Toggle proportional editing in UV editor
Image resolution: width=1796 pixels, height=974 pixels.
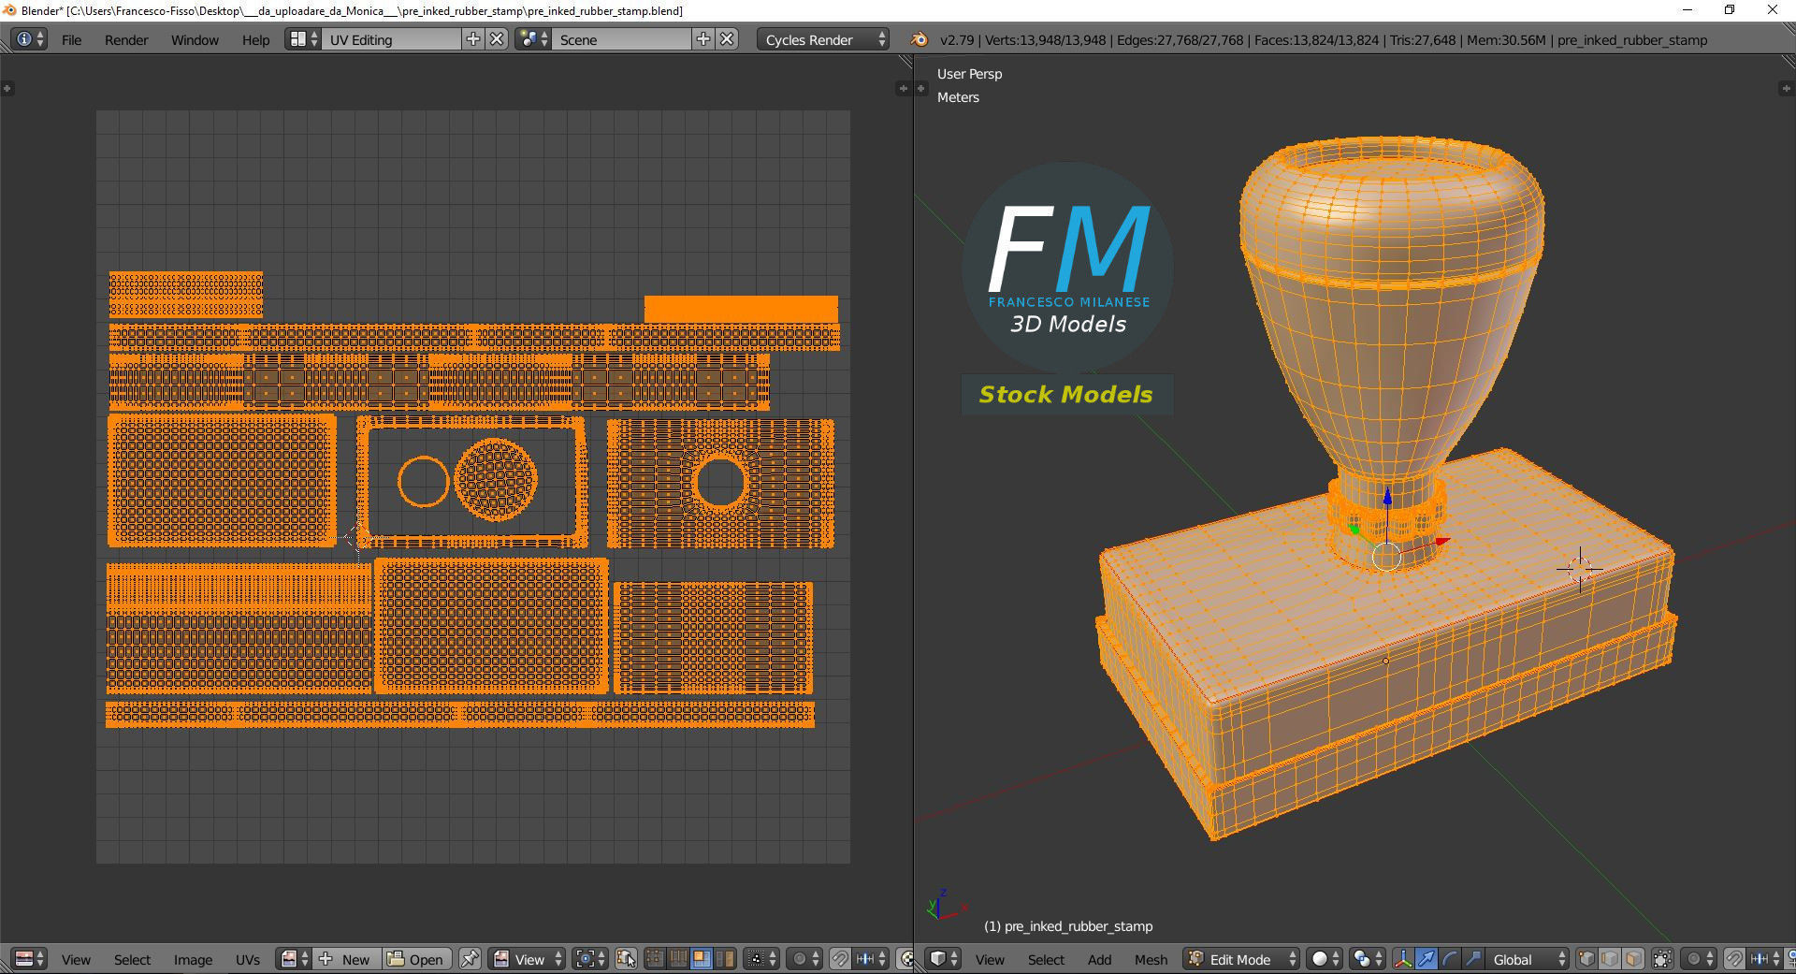[x=804, y=959]
